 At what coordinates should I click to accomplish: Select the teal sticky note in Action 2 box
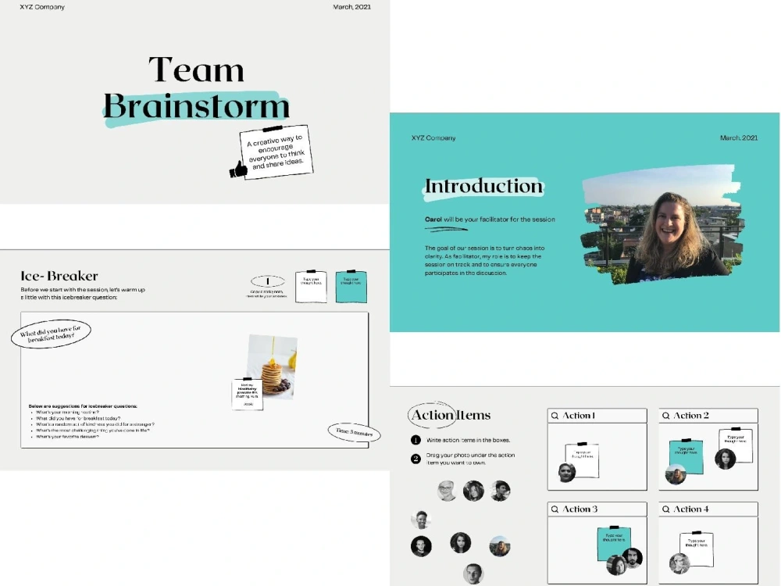click(x=686, y=456)
